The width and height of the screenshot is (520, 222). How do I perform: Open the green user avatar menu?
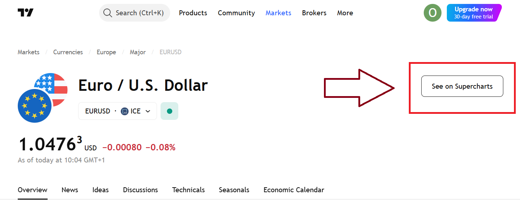coord(432,13)
